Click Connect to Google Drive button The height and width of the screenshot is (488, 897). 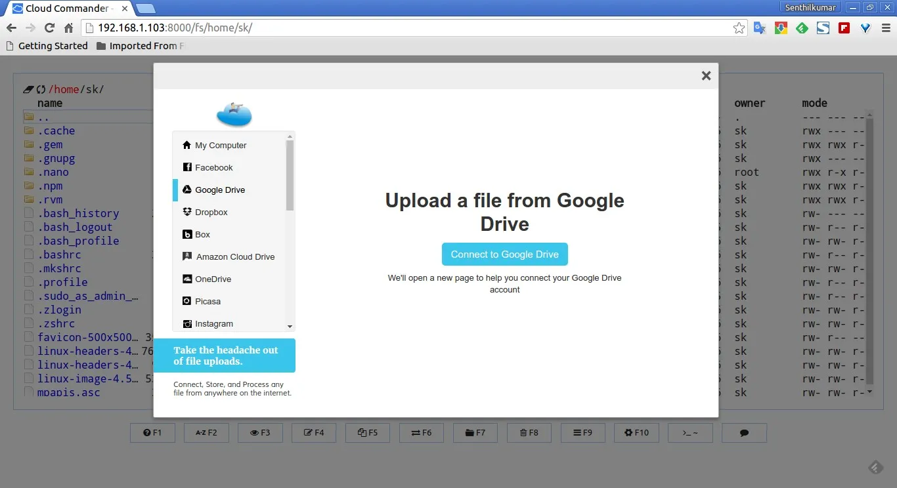[504, 254]
